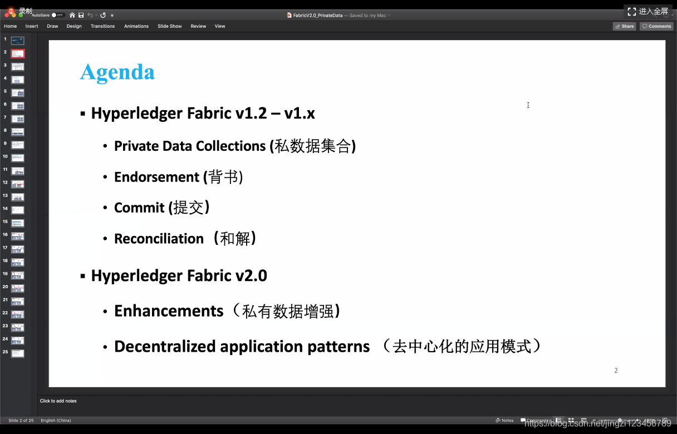The width and height of the screenshot is (677, 434).
Task: Select slide 20 thumbnail
Action: (18, 288)
